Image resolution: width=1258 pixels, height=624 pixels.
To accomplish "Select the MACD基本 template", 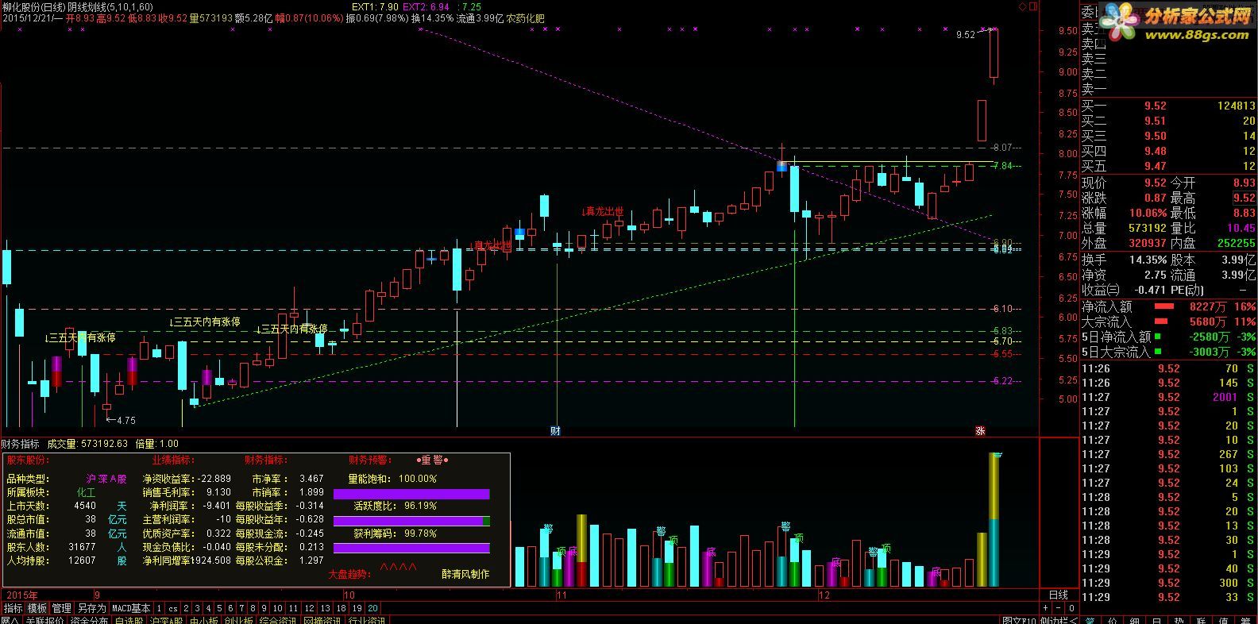I will click(x=131, y=608).
